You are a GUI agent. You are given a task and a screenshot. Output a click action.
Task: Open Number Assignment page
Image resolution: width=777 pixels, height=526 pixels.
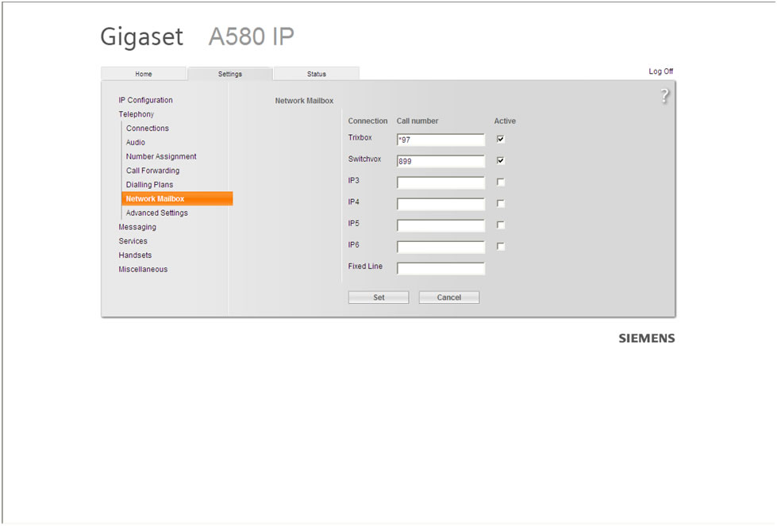tap(161, 156)
